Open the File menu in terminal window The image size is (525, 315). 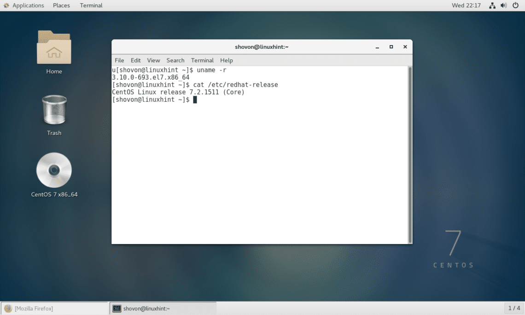119,60
